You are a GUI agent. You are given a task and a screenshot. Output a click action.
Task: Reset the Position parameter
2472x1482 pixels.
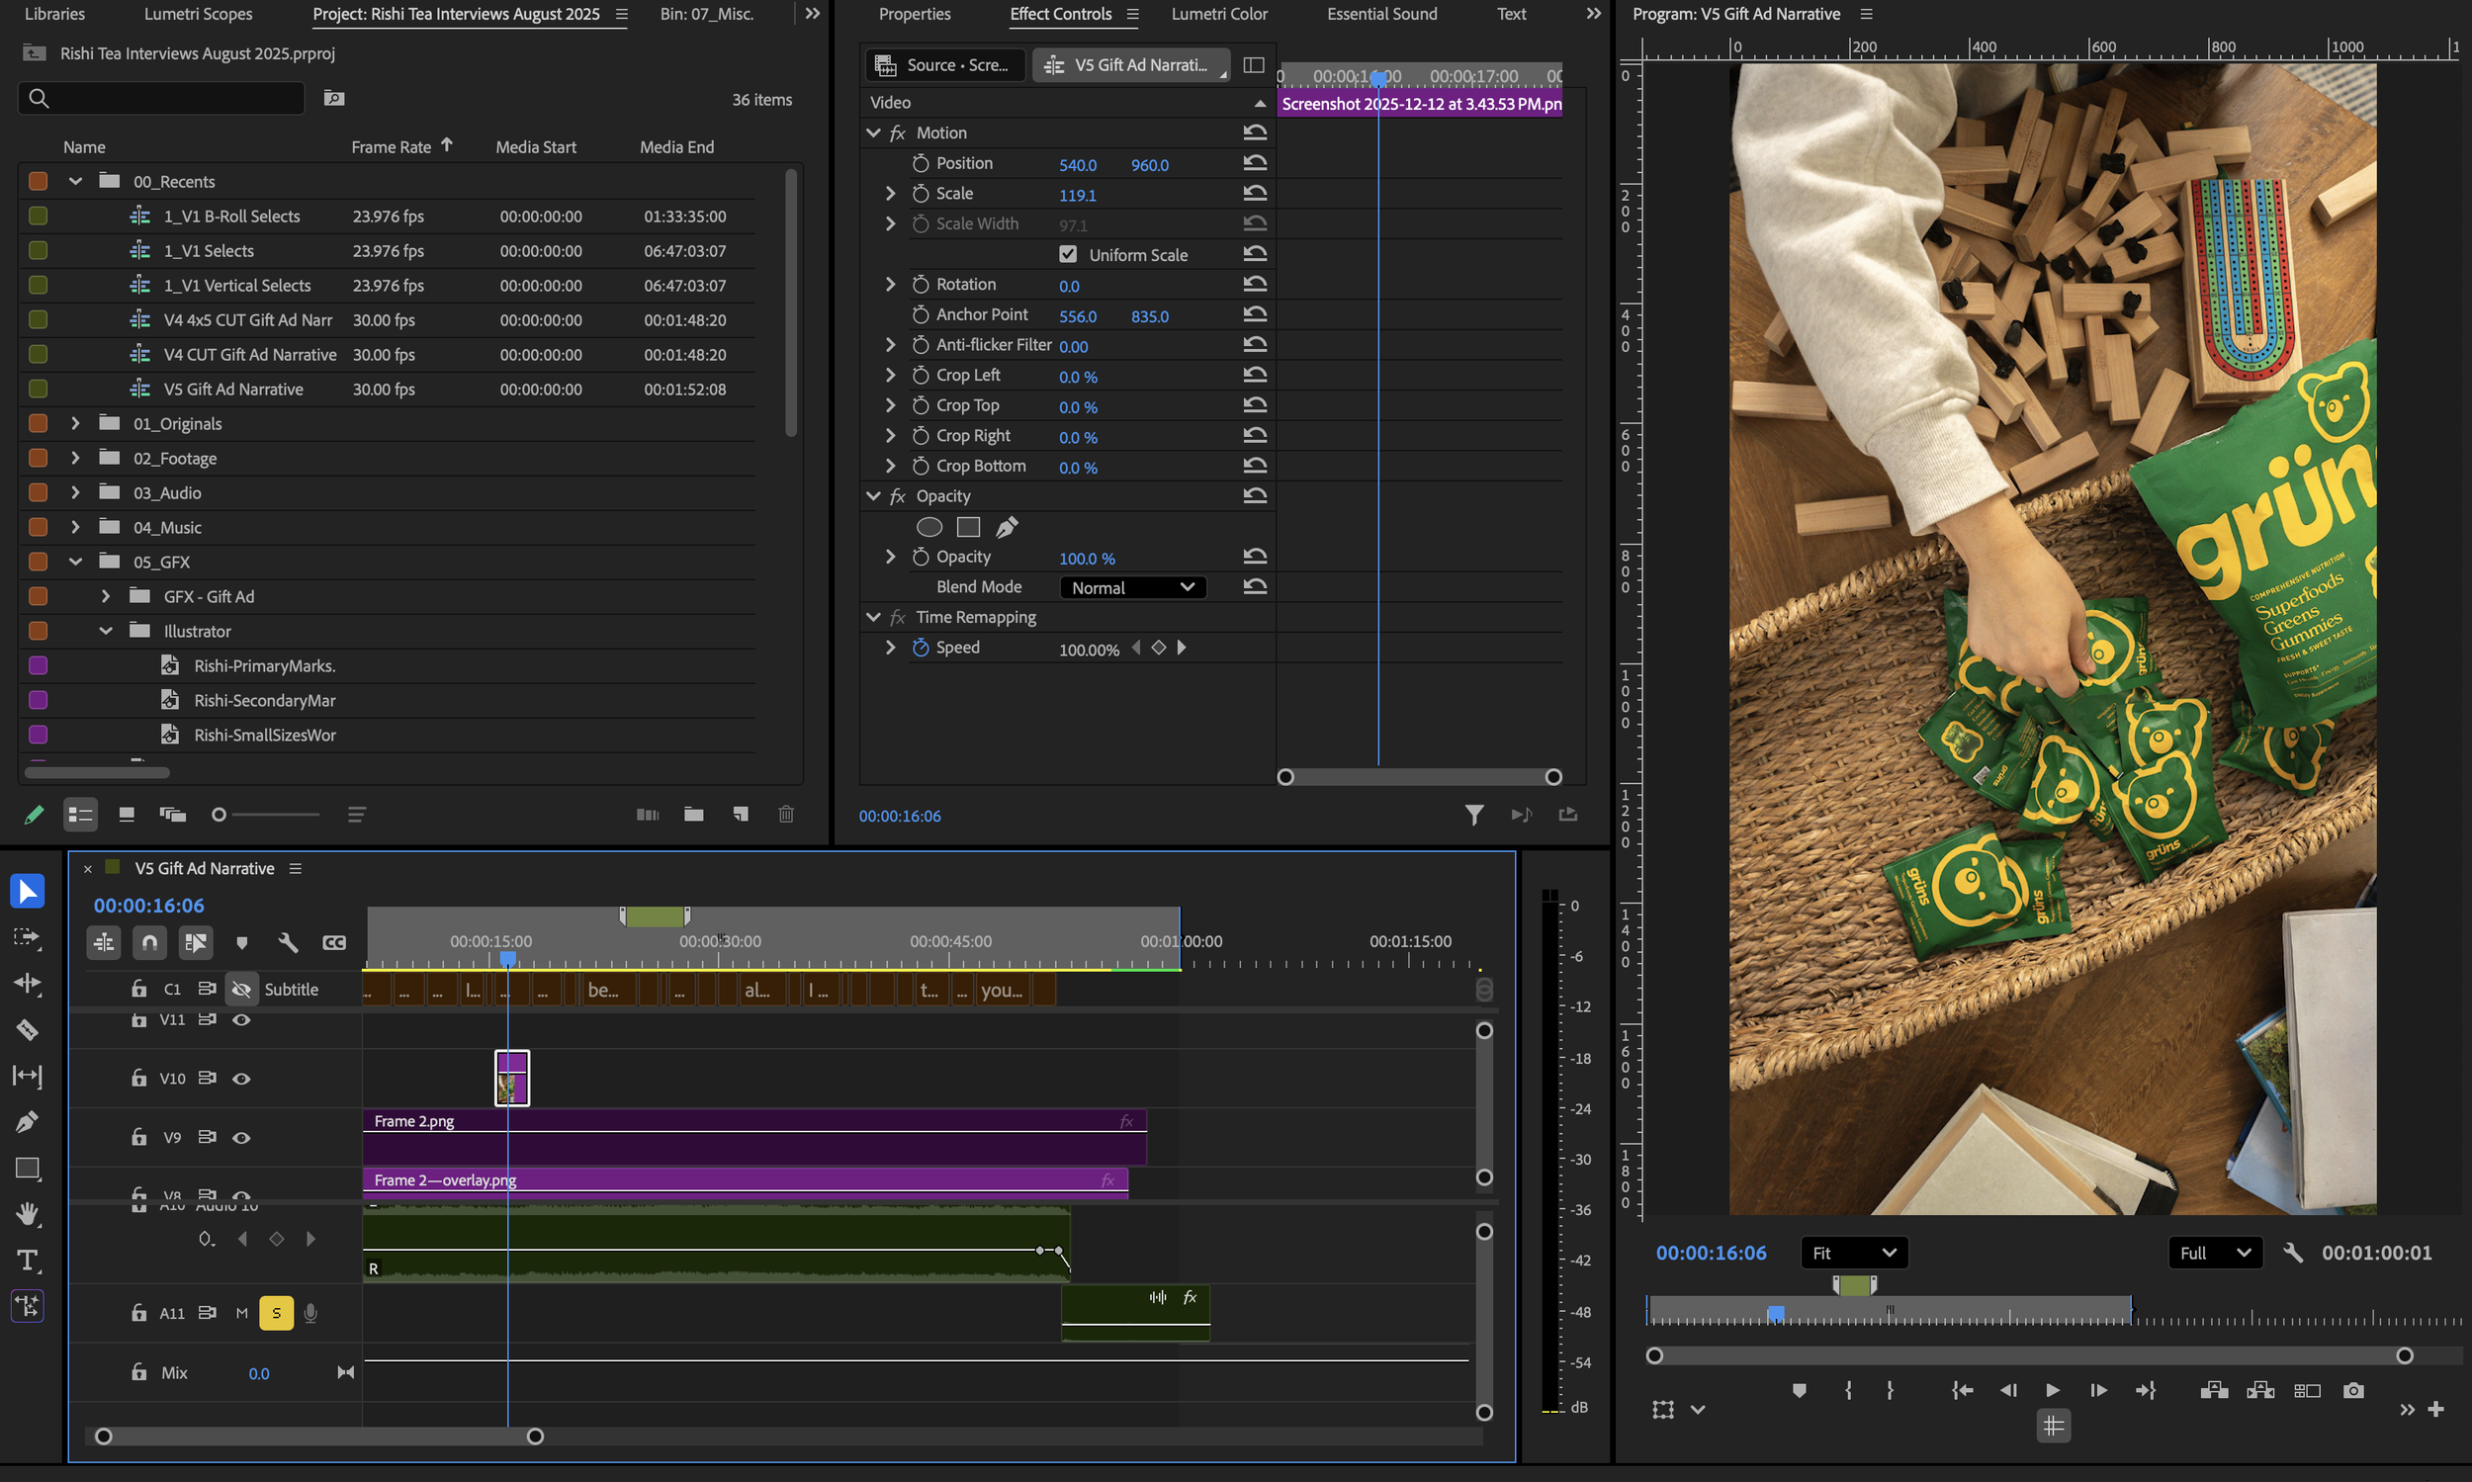[x=1255, y=163]
